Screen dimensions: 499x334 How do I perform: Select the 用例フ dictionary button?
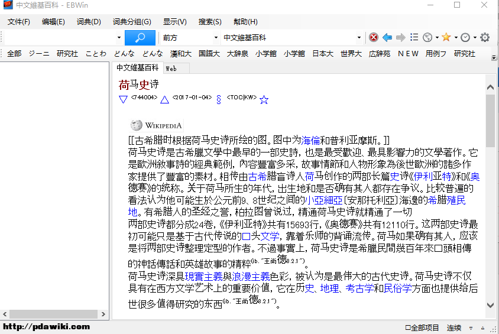coord(436,53)
